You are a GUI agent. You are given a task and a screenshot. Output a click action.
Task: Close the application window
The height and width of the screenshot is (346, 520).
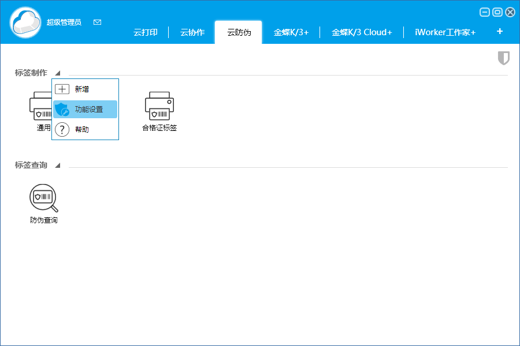(510, 12)
